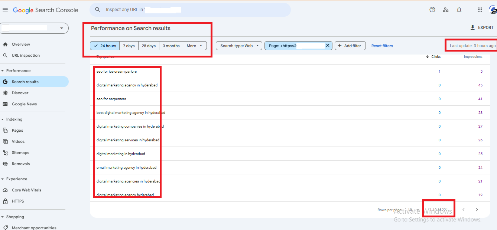Select query 'digital marketing agency in hyderabad'

[x=127, y=85]
